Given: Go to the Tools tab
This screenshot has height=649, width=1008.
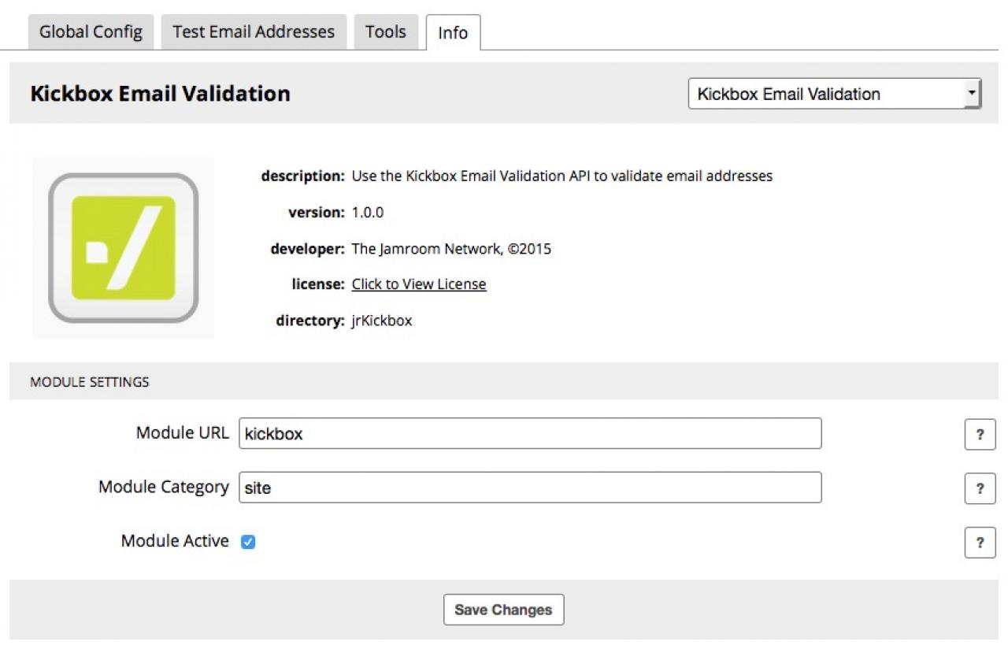Looking at the screenshot, I should pyautogui.click(x=385, y=32).
